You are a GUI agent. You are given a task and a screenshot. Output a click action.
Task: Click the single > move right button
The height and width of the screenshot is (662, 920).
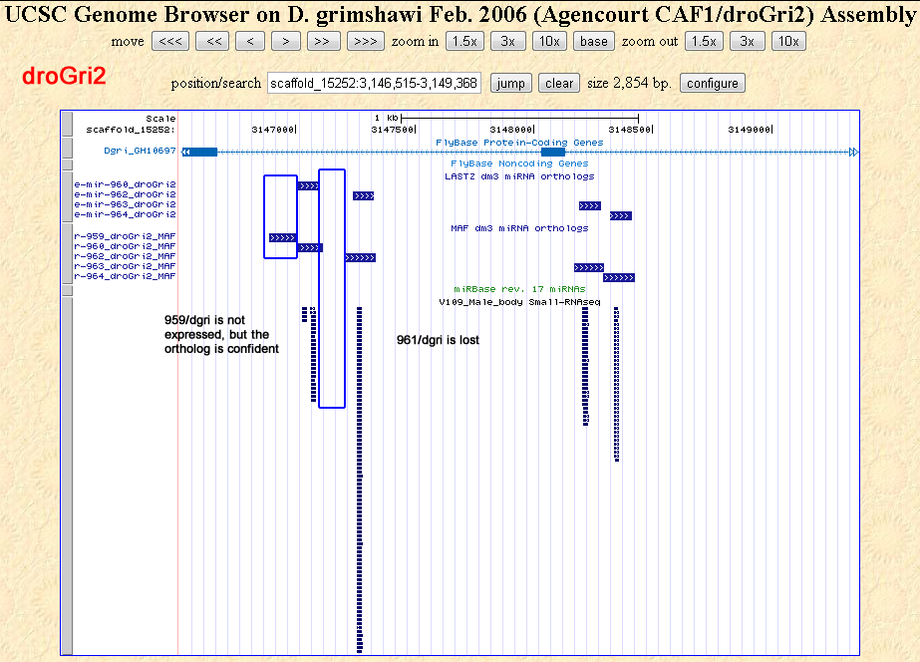click(x=286, y=41)
